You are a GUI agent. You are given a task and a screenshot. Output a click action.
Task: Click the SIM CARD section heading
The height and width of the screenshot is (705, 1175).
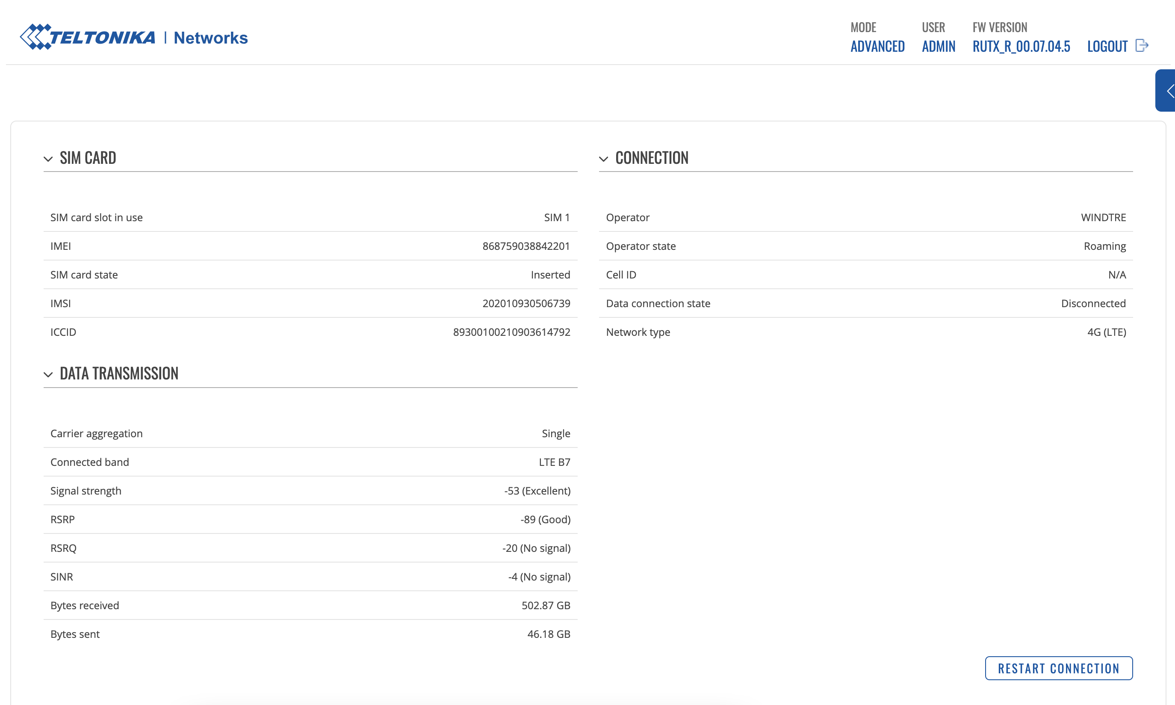(88, 158)
